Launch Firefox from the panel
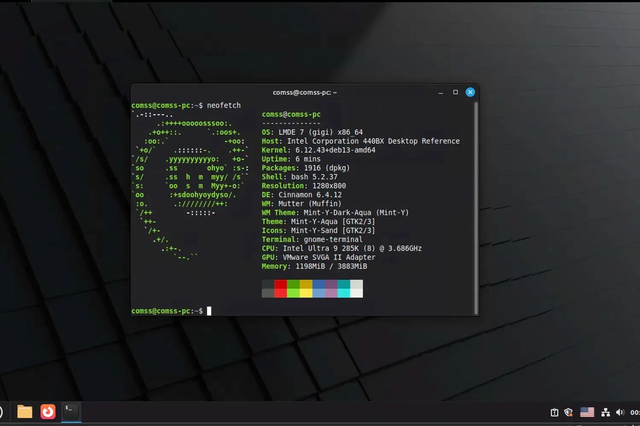Viewport: 640px width, 426px height. click(48, 412)
